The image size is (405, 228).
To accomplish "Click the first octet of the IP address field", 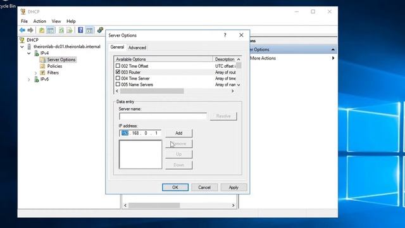I will (125, 133).
